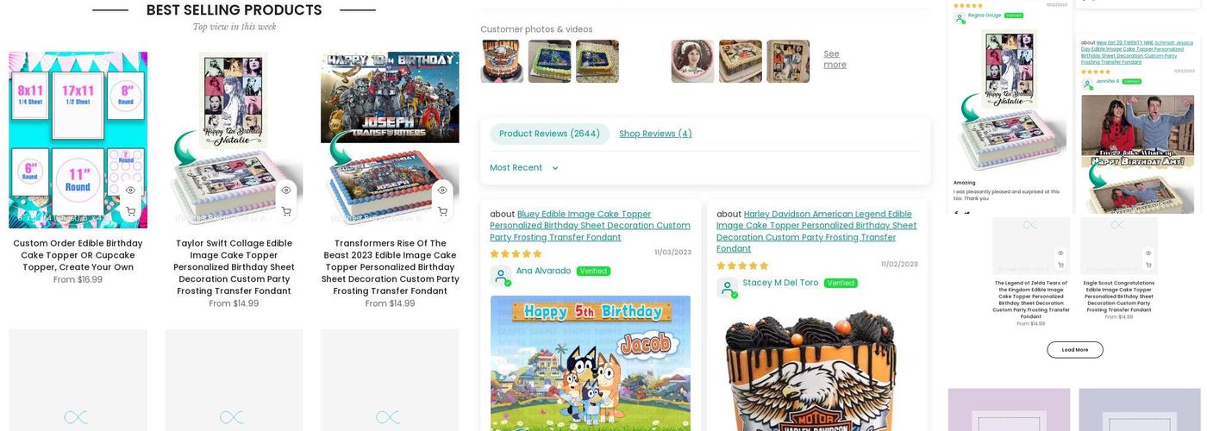Screen dimensions: 1207x431
Task: View Jacob Bluey birthday review photo
Action: point(591,363)
